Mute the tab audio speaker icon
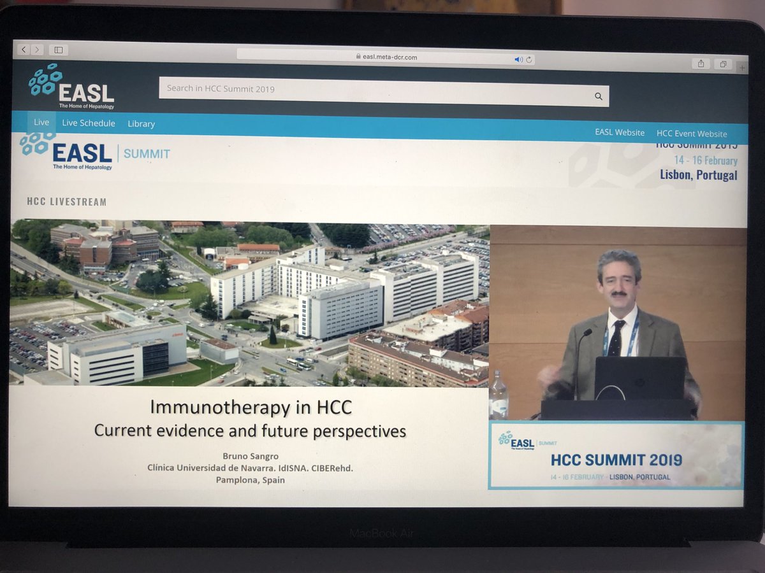765x573 pixels. click(518, 60)
